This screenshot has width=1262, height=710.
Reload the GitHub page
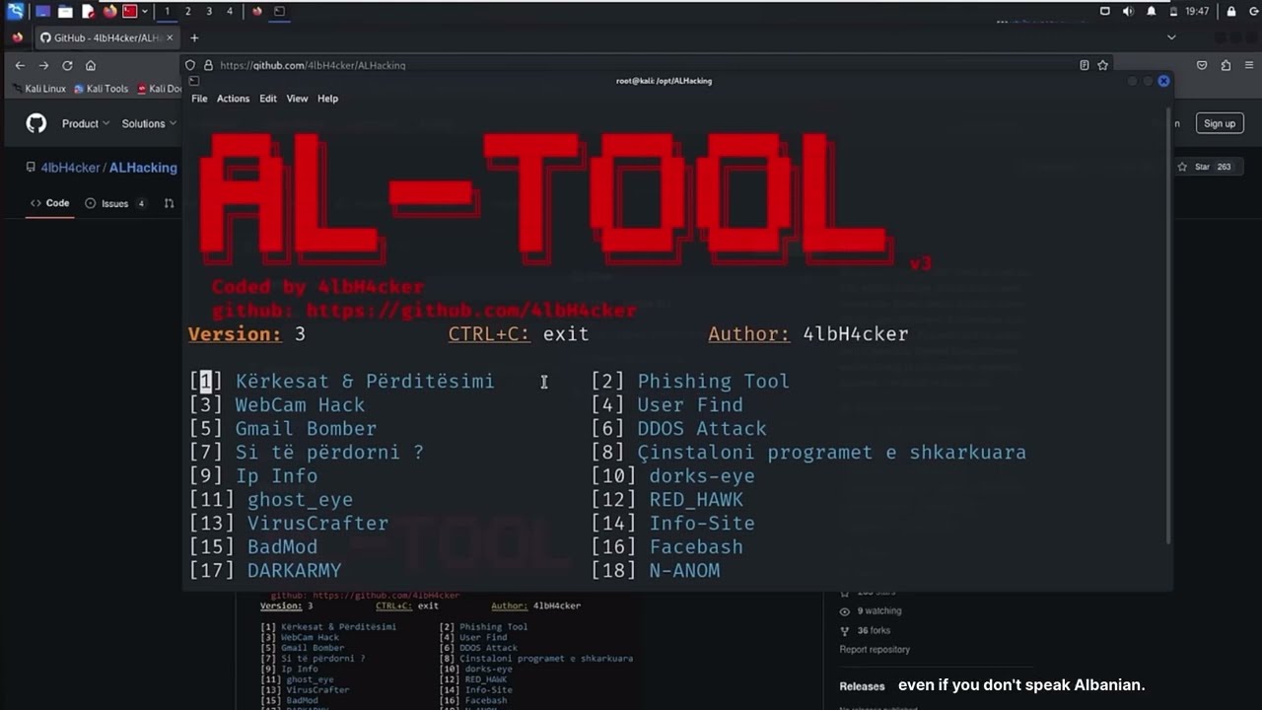[x=67, y=65]
